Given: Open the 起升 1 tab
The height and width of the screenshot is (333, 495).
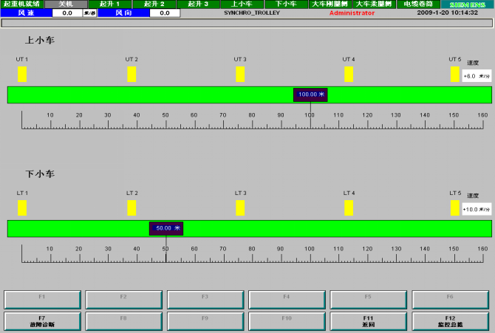Looking at the screenshot, I should coord(110,4).
